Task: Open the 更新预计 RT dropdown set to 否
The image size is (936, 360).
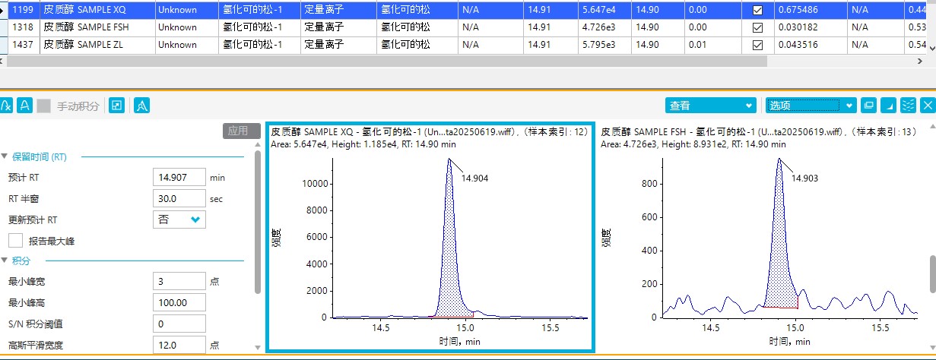Action: click(179, 219)
